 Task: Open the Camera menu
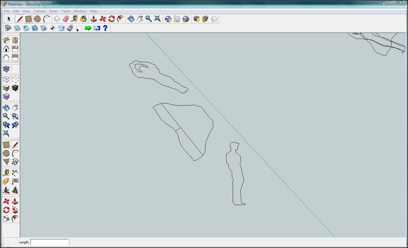[40, 11]
